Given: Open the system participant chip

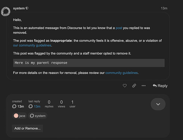Looking at the screenshot, I should pos(38,116).
